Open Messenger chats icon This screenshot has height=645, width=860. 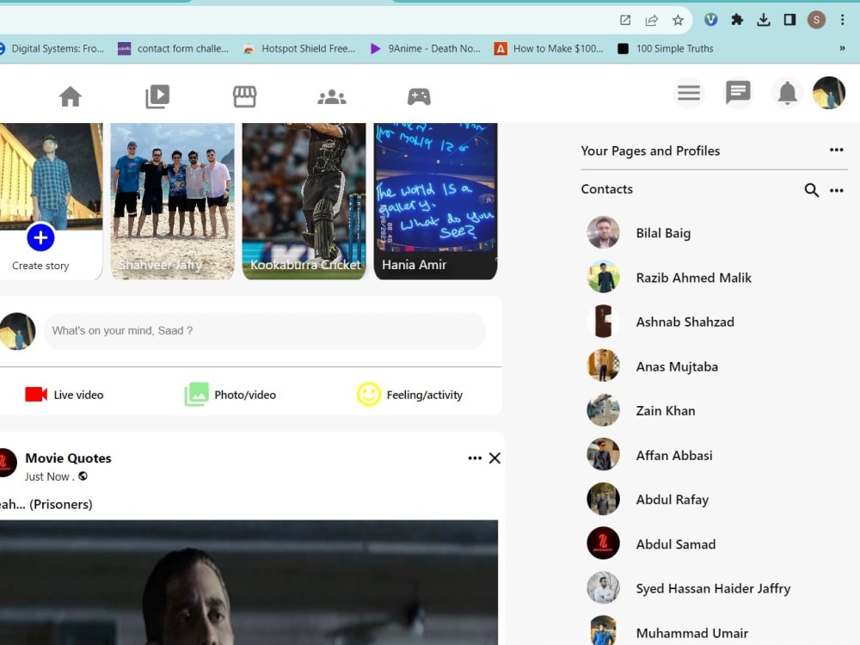(x=738, y=92)
